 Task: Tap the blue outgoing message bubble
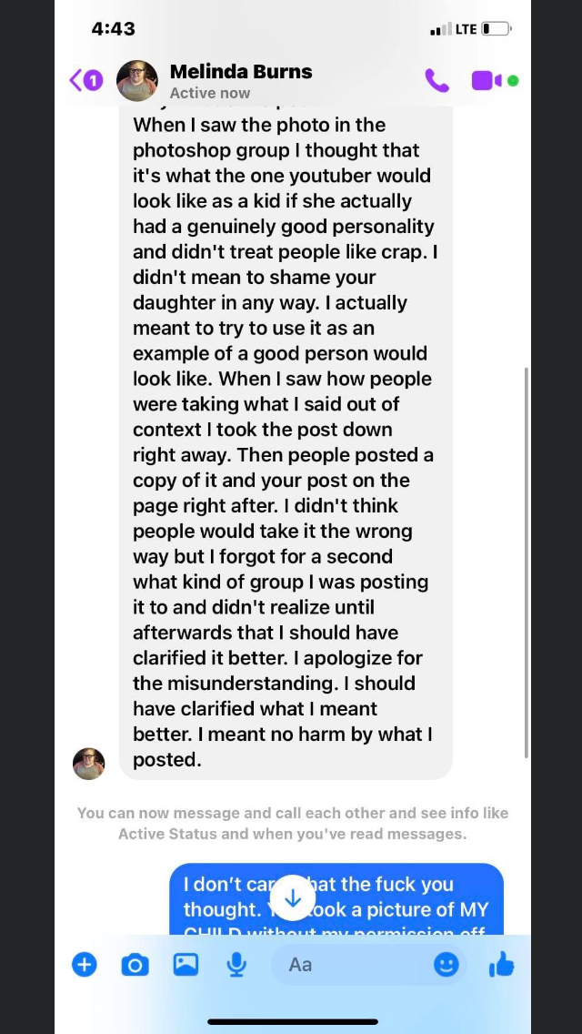(336, 899)
